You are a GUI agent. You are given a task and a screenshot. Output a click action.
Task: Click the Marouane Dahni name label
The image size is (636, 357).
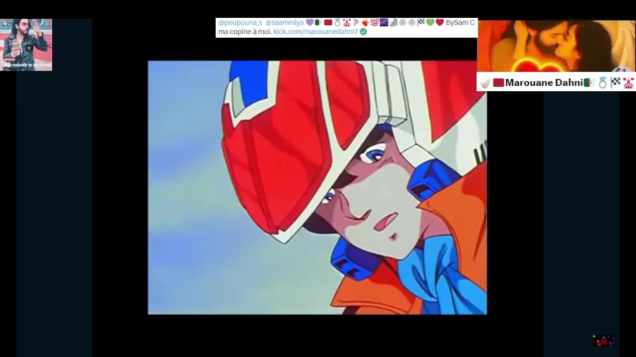coord(544,83)
